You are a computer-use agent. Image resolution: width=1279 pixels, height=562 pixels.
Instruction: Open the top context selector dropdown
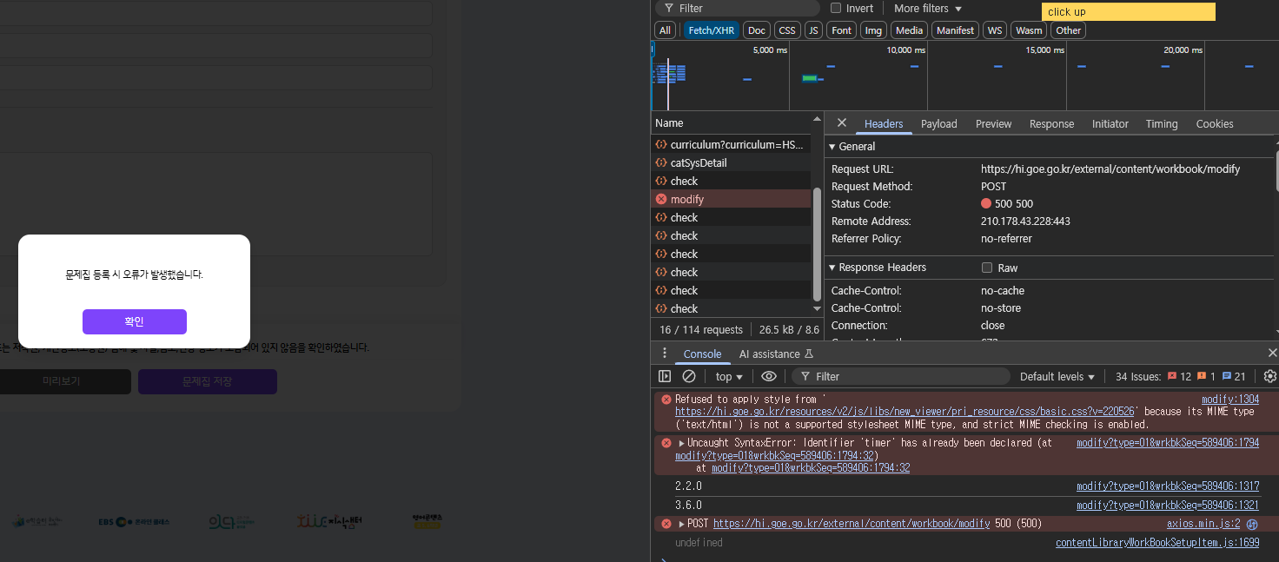pyautogui.click(x=729, y=376)
